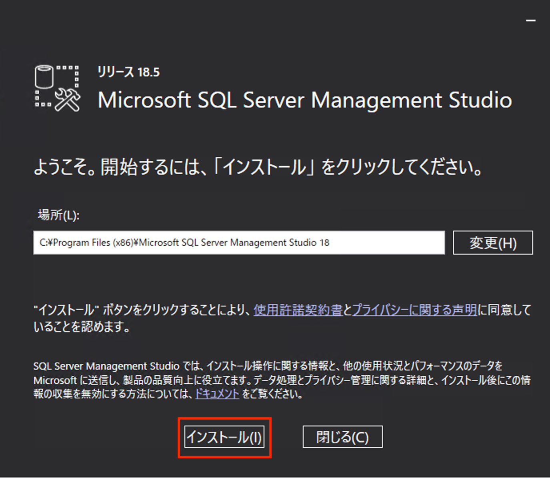This screenshot has width=550, height=478.
Task: Click インストール(I) to start the installation
Action: click(224, 437)
